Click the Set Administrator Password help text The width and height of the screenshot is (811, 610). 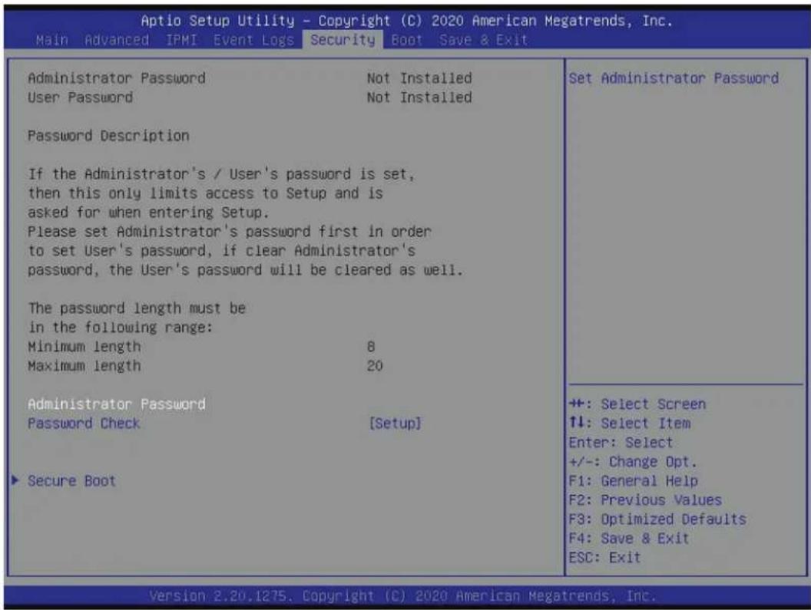(674, 78)
